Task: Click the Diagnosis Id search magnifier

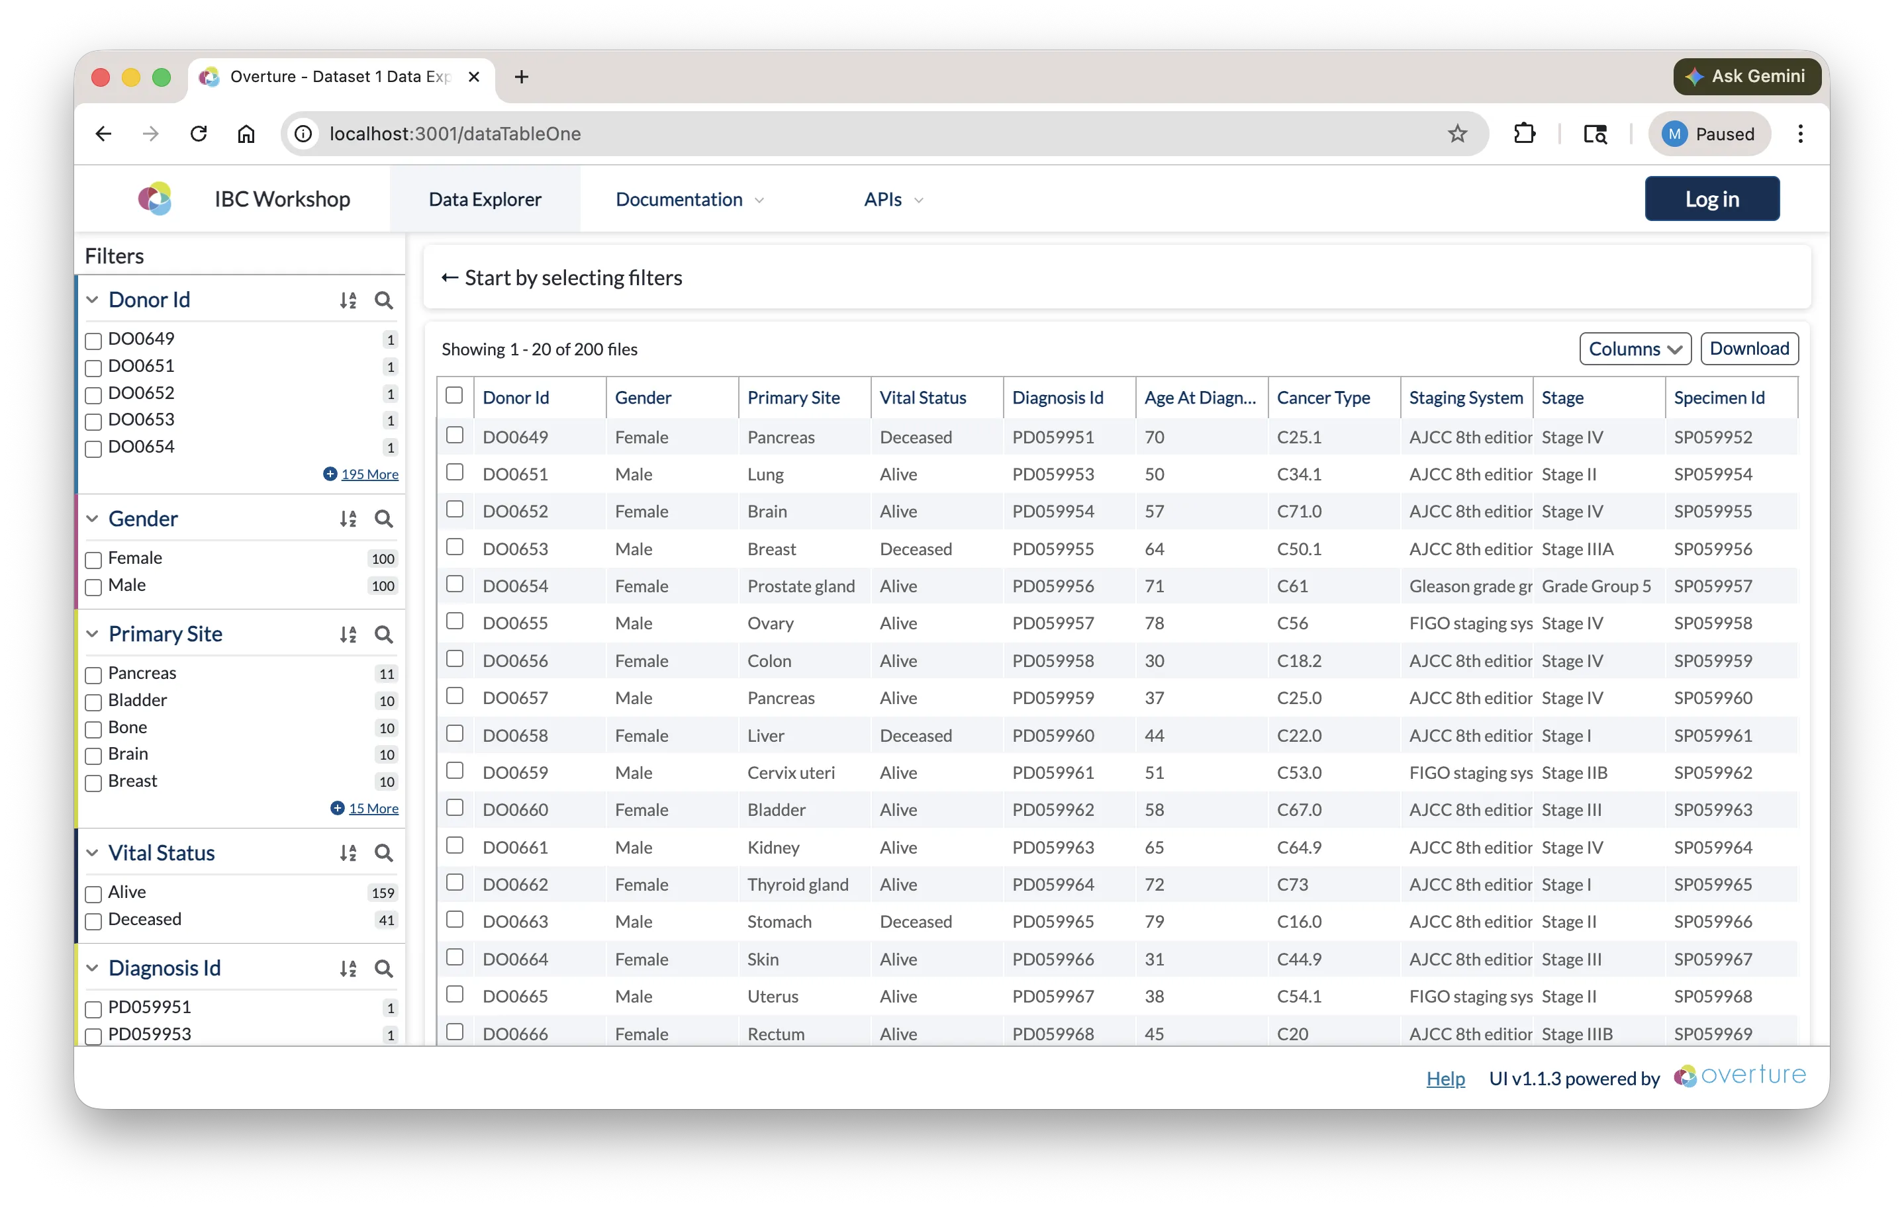Action: (383, 969)
